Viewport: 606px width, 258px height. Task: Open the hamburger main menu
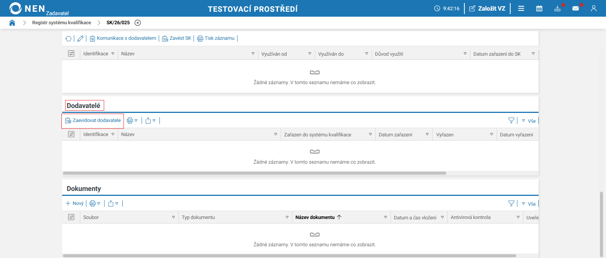[521, 8]
